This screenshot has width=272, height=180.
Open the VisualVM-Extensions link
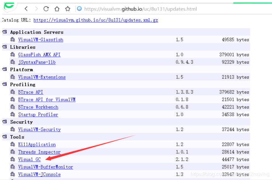coord(42,77)
